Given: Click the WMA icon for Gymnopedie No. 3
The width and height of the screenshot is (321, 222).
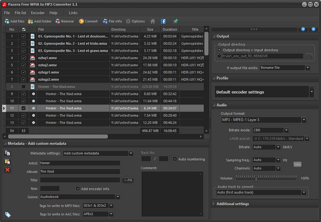Looking at the screenshot, I should pyautogui.click(x=33, y=51).
